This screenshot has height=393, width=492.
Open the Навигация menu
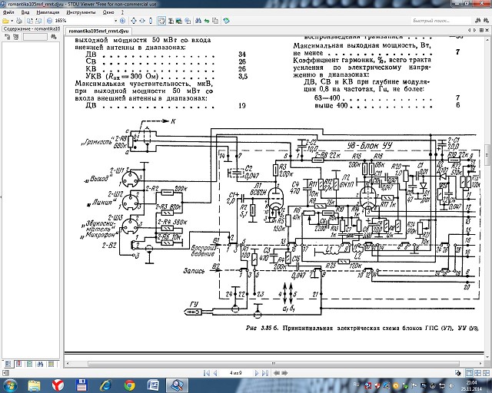48,12
